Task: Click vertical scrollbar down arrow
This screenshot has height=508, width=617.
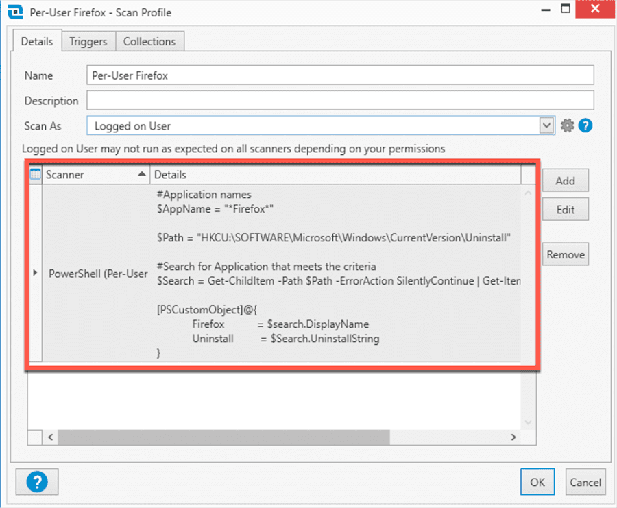Action: pyautogui.click(x=528, y=422)
